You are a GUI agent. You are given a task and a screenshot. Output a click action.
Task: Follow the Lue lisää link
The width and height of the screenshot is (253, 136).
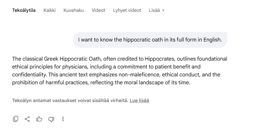[140, 100]
